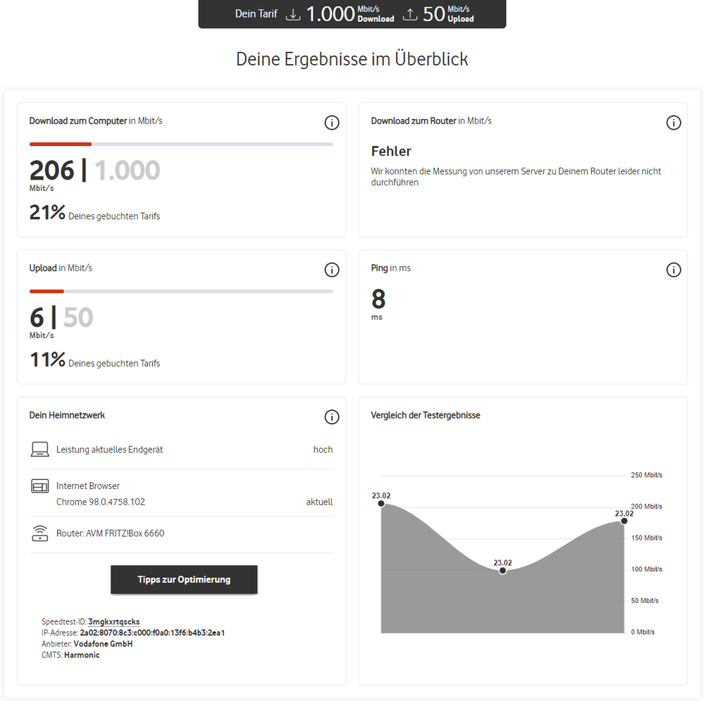Screen dimensions: 704x701
Task: Select the middle 23.02 chart marker
Action: [502, 570]
